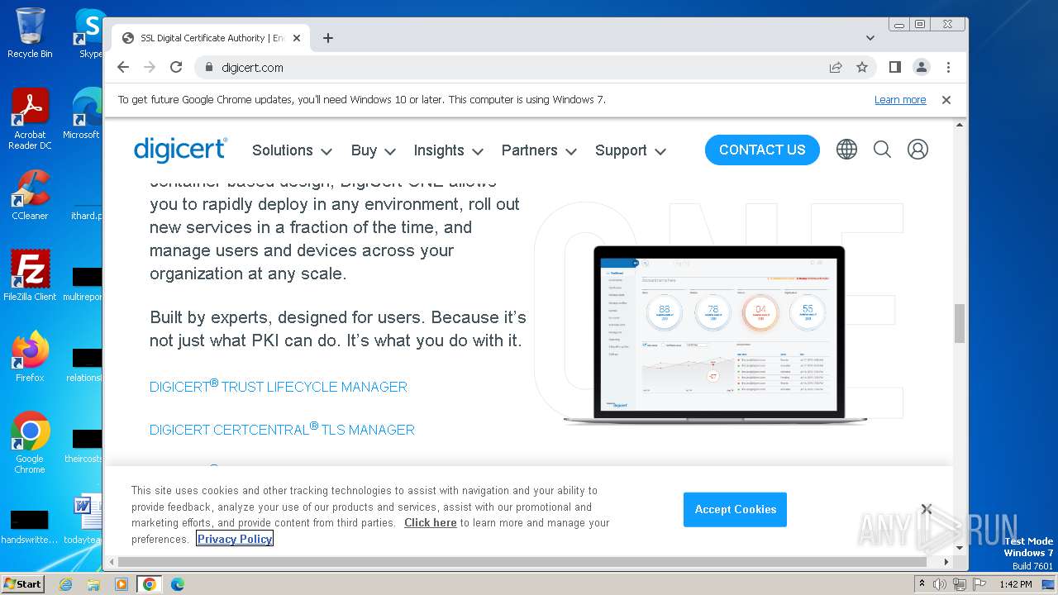Screen dimensions: 1058x595
Task: Open Microsoft Edge from the taskbar
Action: click(178, 584)
